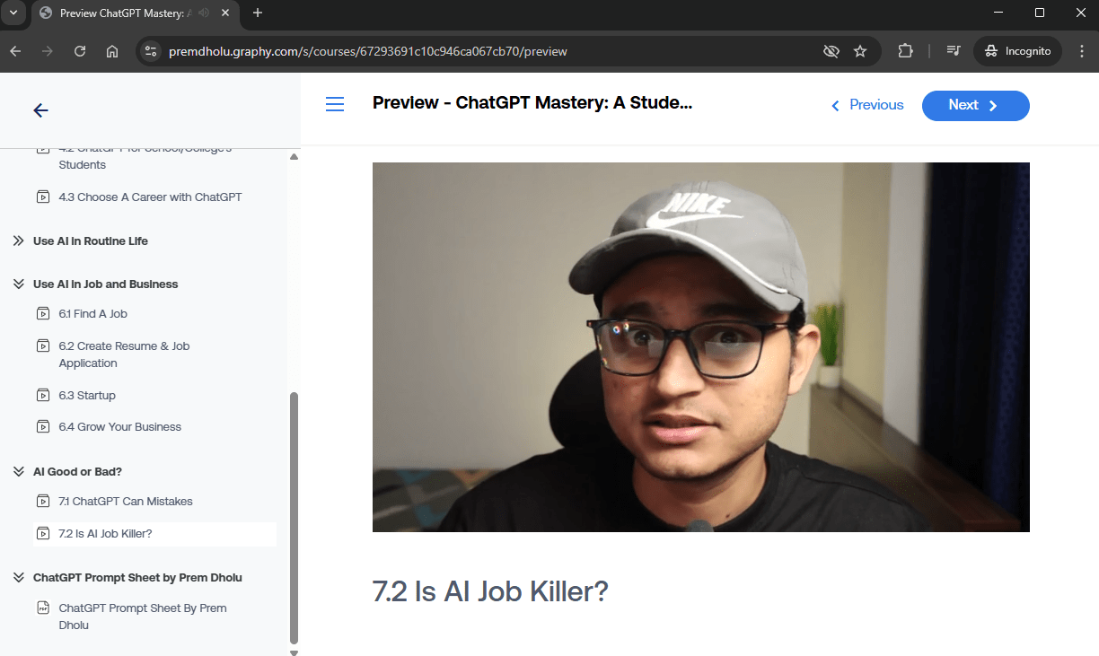Mute the tab via speaker icon

204,13
